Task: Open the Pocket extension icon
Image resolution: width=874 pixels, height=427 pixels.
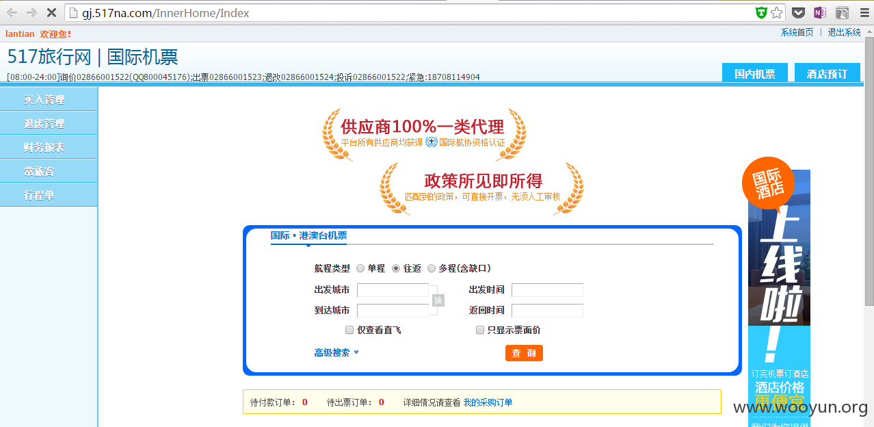Action: (x=798, y=13)
